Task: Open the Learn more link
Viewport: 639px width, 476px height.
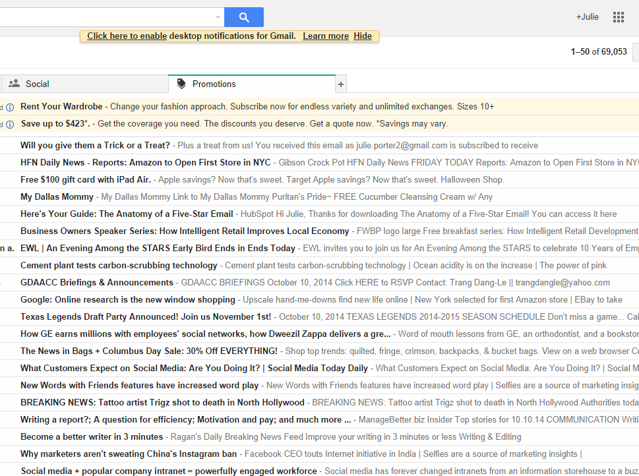Action: [x=326, y=36]
